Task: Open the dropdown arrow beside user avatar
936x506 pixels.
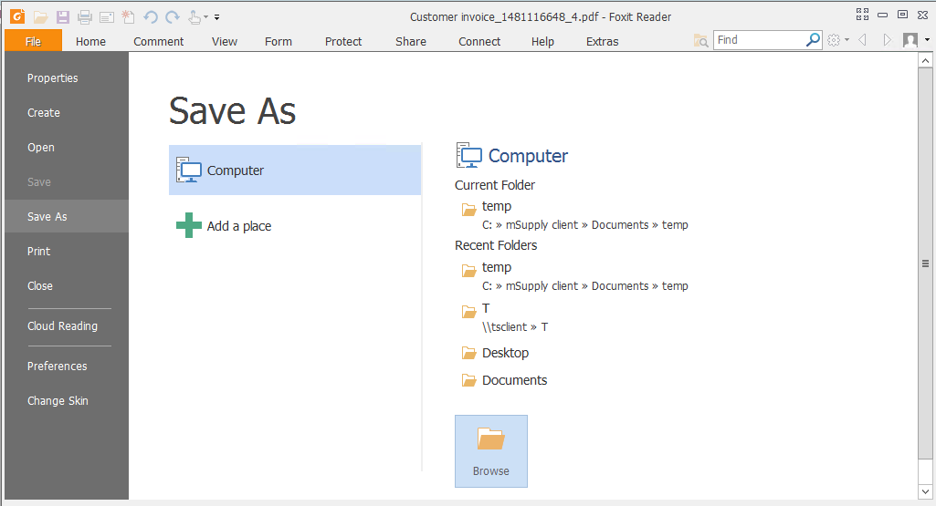Action: click(927, 40)
